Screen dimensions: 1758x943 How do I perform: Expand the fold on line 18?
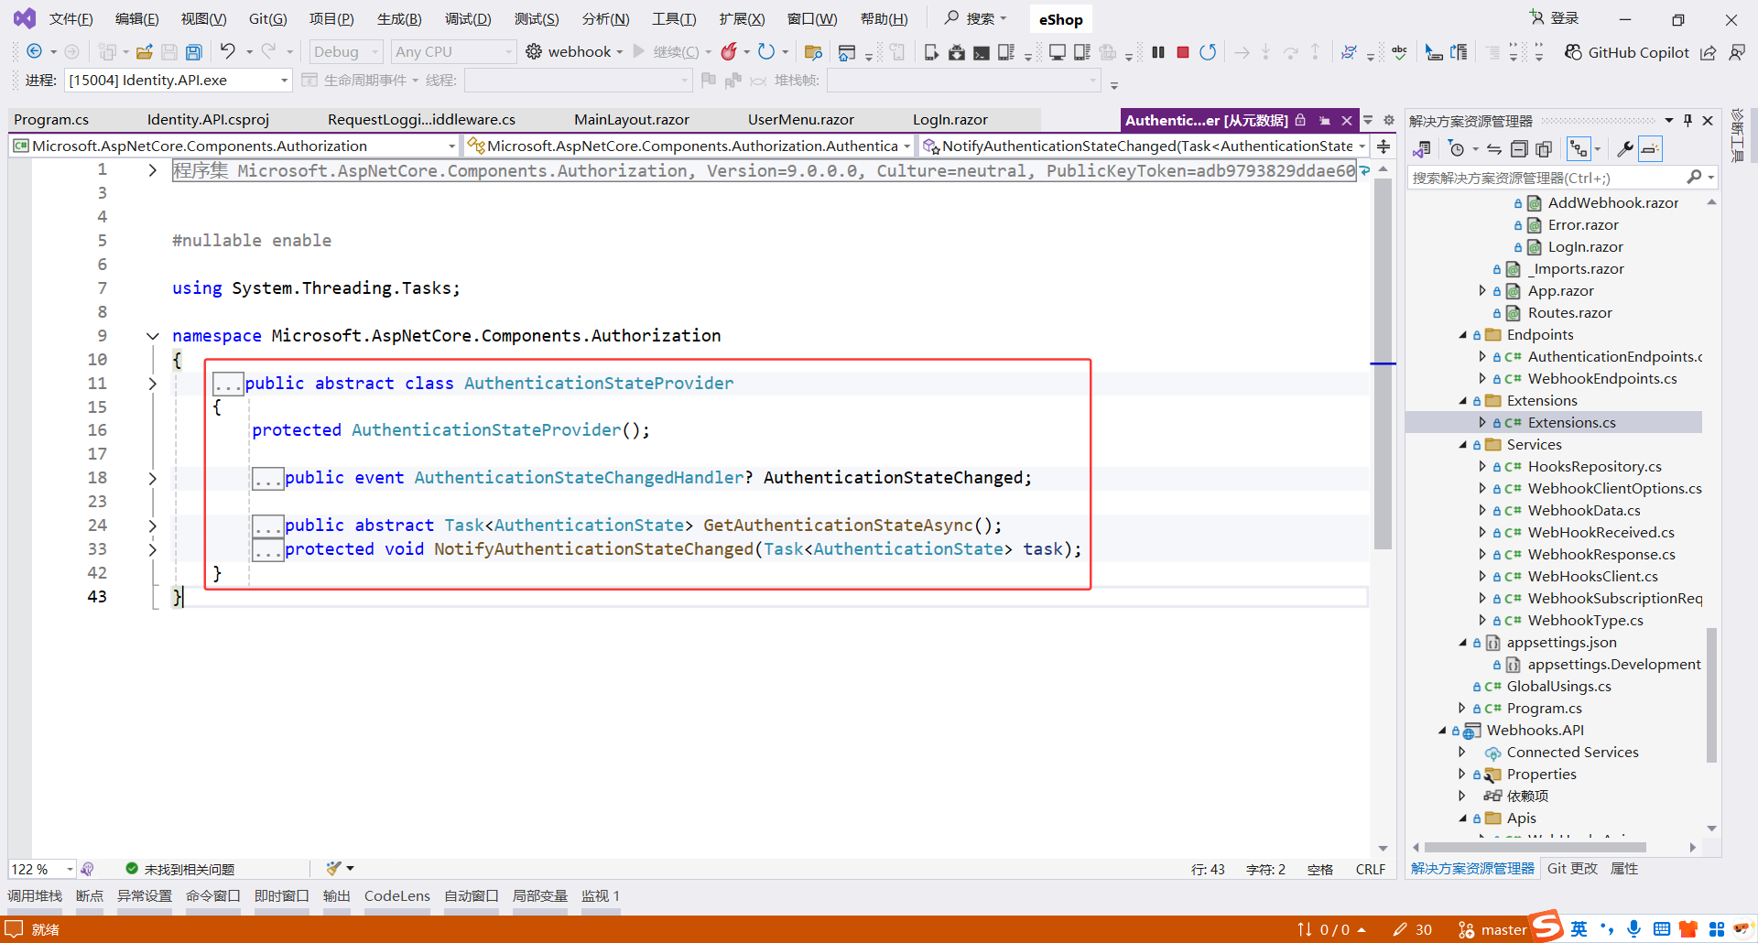click(153, 478)
